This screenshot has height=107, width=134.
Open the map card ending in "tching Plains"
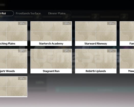(14, 34)
